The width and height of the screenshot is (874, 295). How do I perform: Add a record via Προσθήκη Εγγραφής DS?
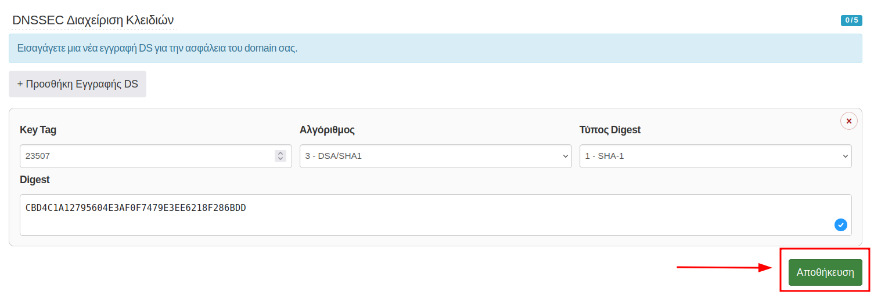[x=78, y=84]
